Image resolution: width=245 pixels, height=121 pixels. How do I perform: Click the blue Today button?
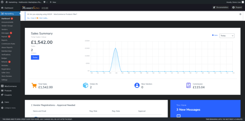click(x=35, y=57)
